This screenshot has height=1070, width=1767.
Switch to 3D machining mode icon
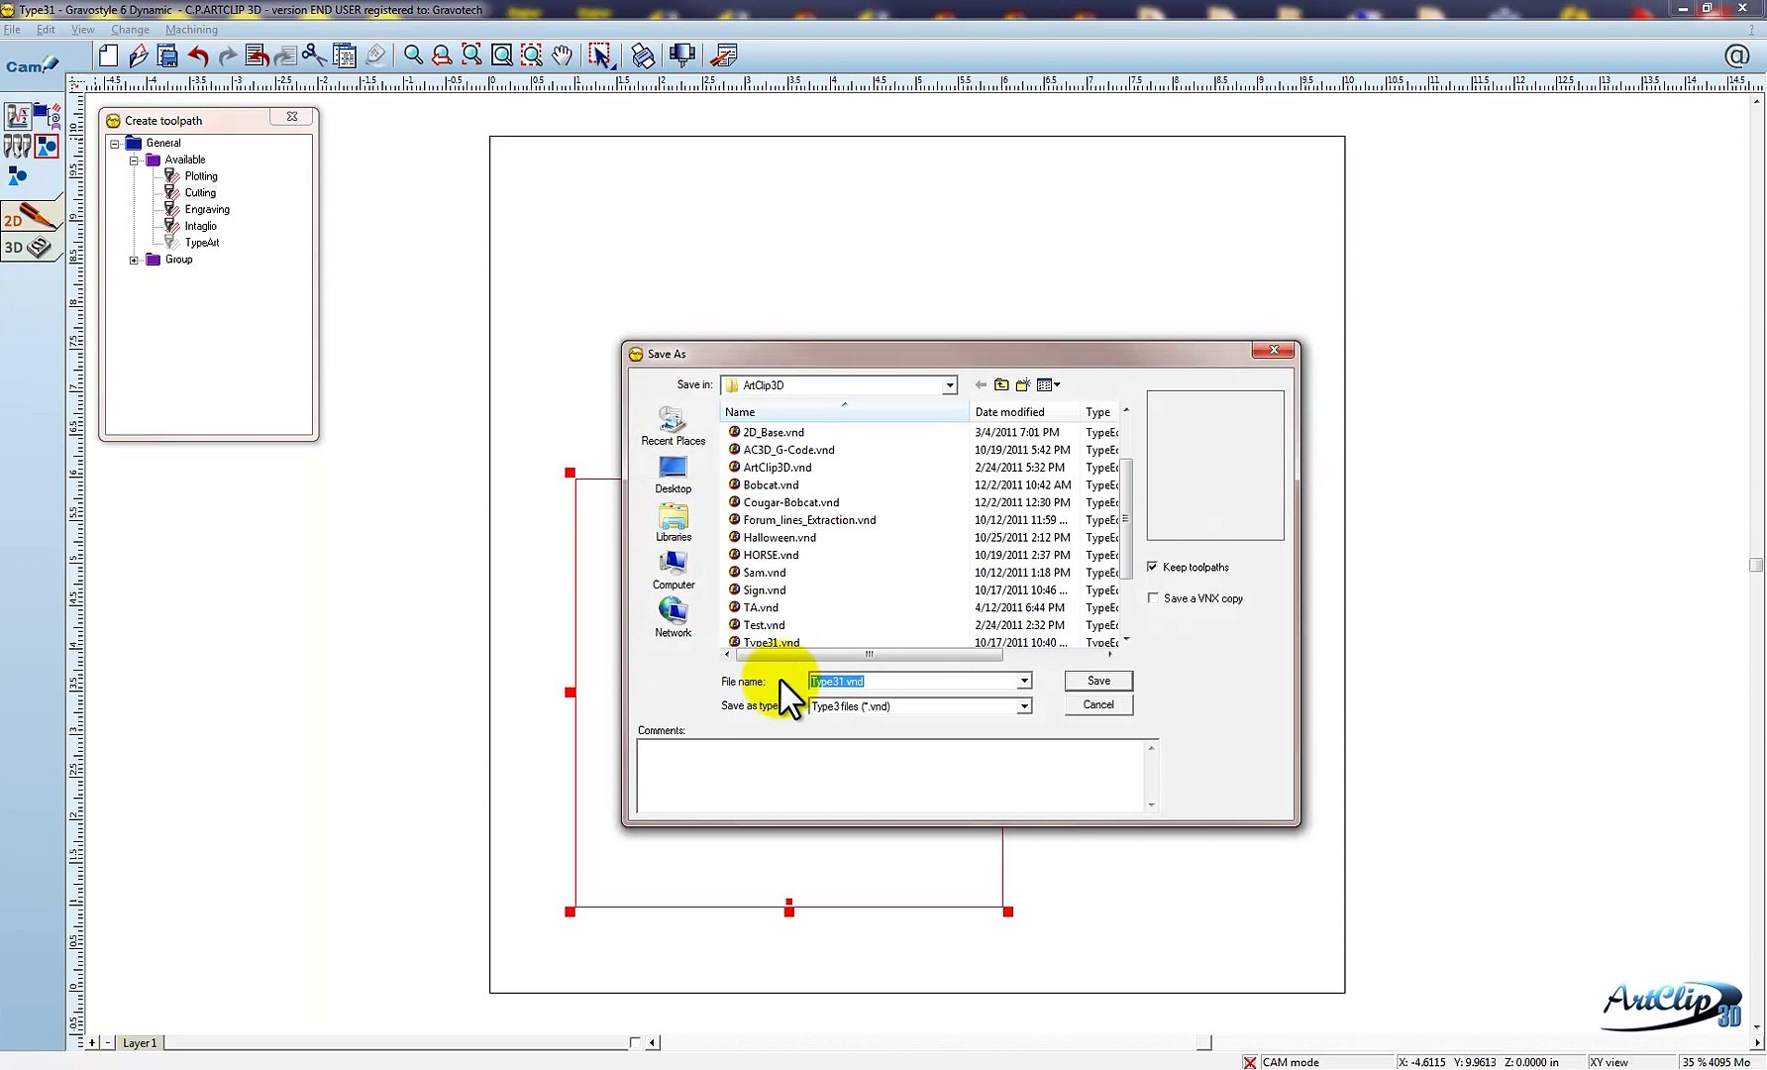pyautogui.click(x=30, y=247)
